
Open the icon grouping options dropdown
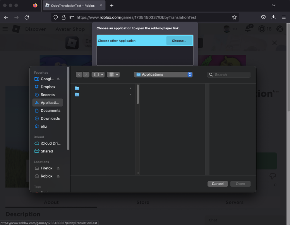(113, 74)
